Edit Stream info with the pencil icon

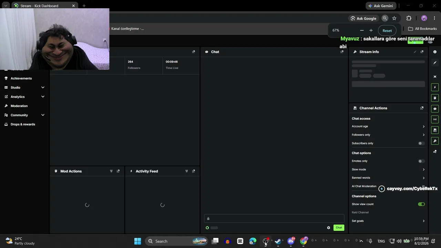(415, 52)
